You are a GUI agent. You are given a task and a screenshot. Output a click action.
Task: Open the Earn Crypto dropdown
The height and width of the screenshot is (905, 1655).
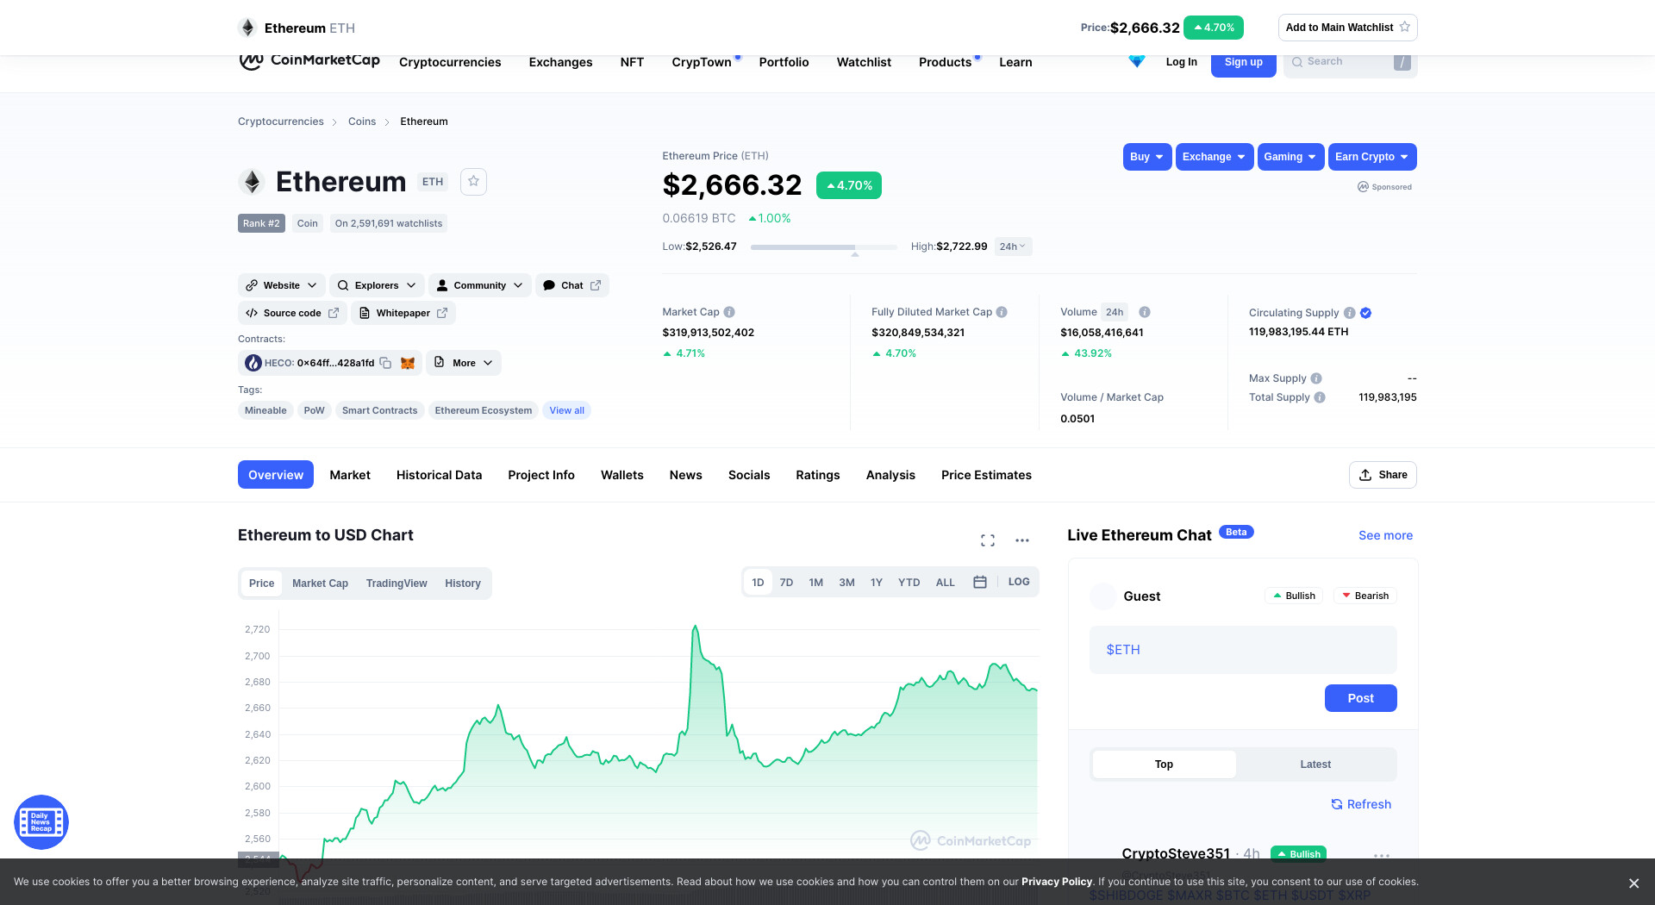pyautogui.click(x=1372, y=157)
